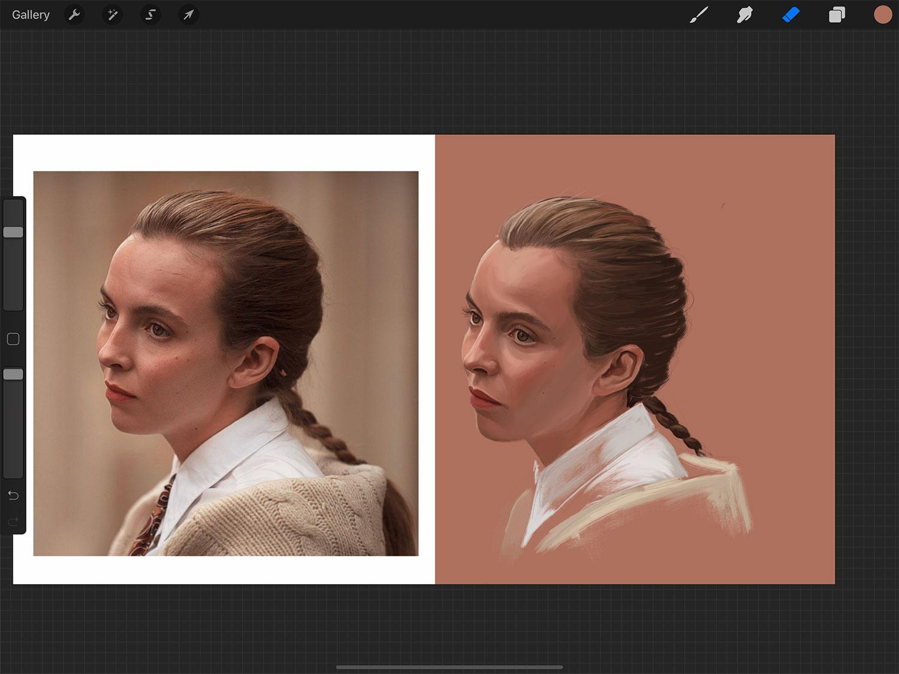Activate the Transform arrow tool

188,15
